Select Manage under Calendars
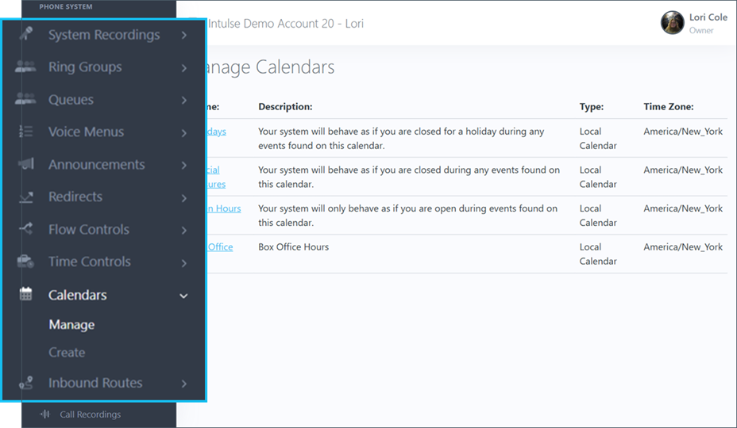The width and height of the screenshot is (737, 428). (71, 325)
